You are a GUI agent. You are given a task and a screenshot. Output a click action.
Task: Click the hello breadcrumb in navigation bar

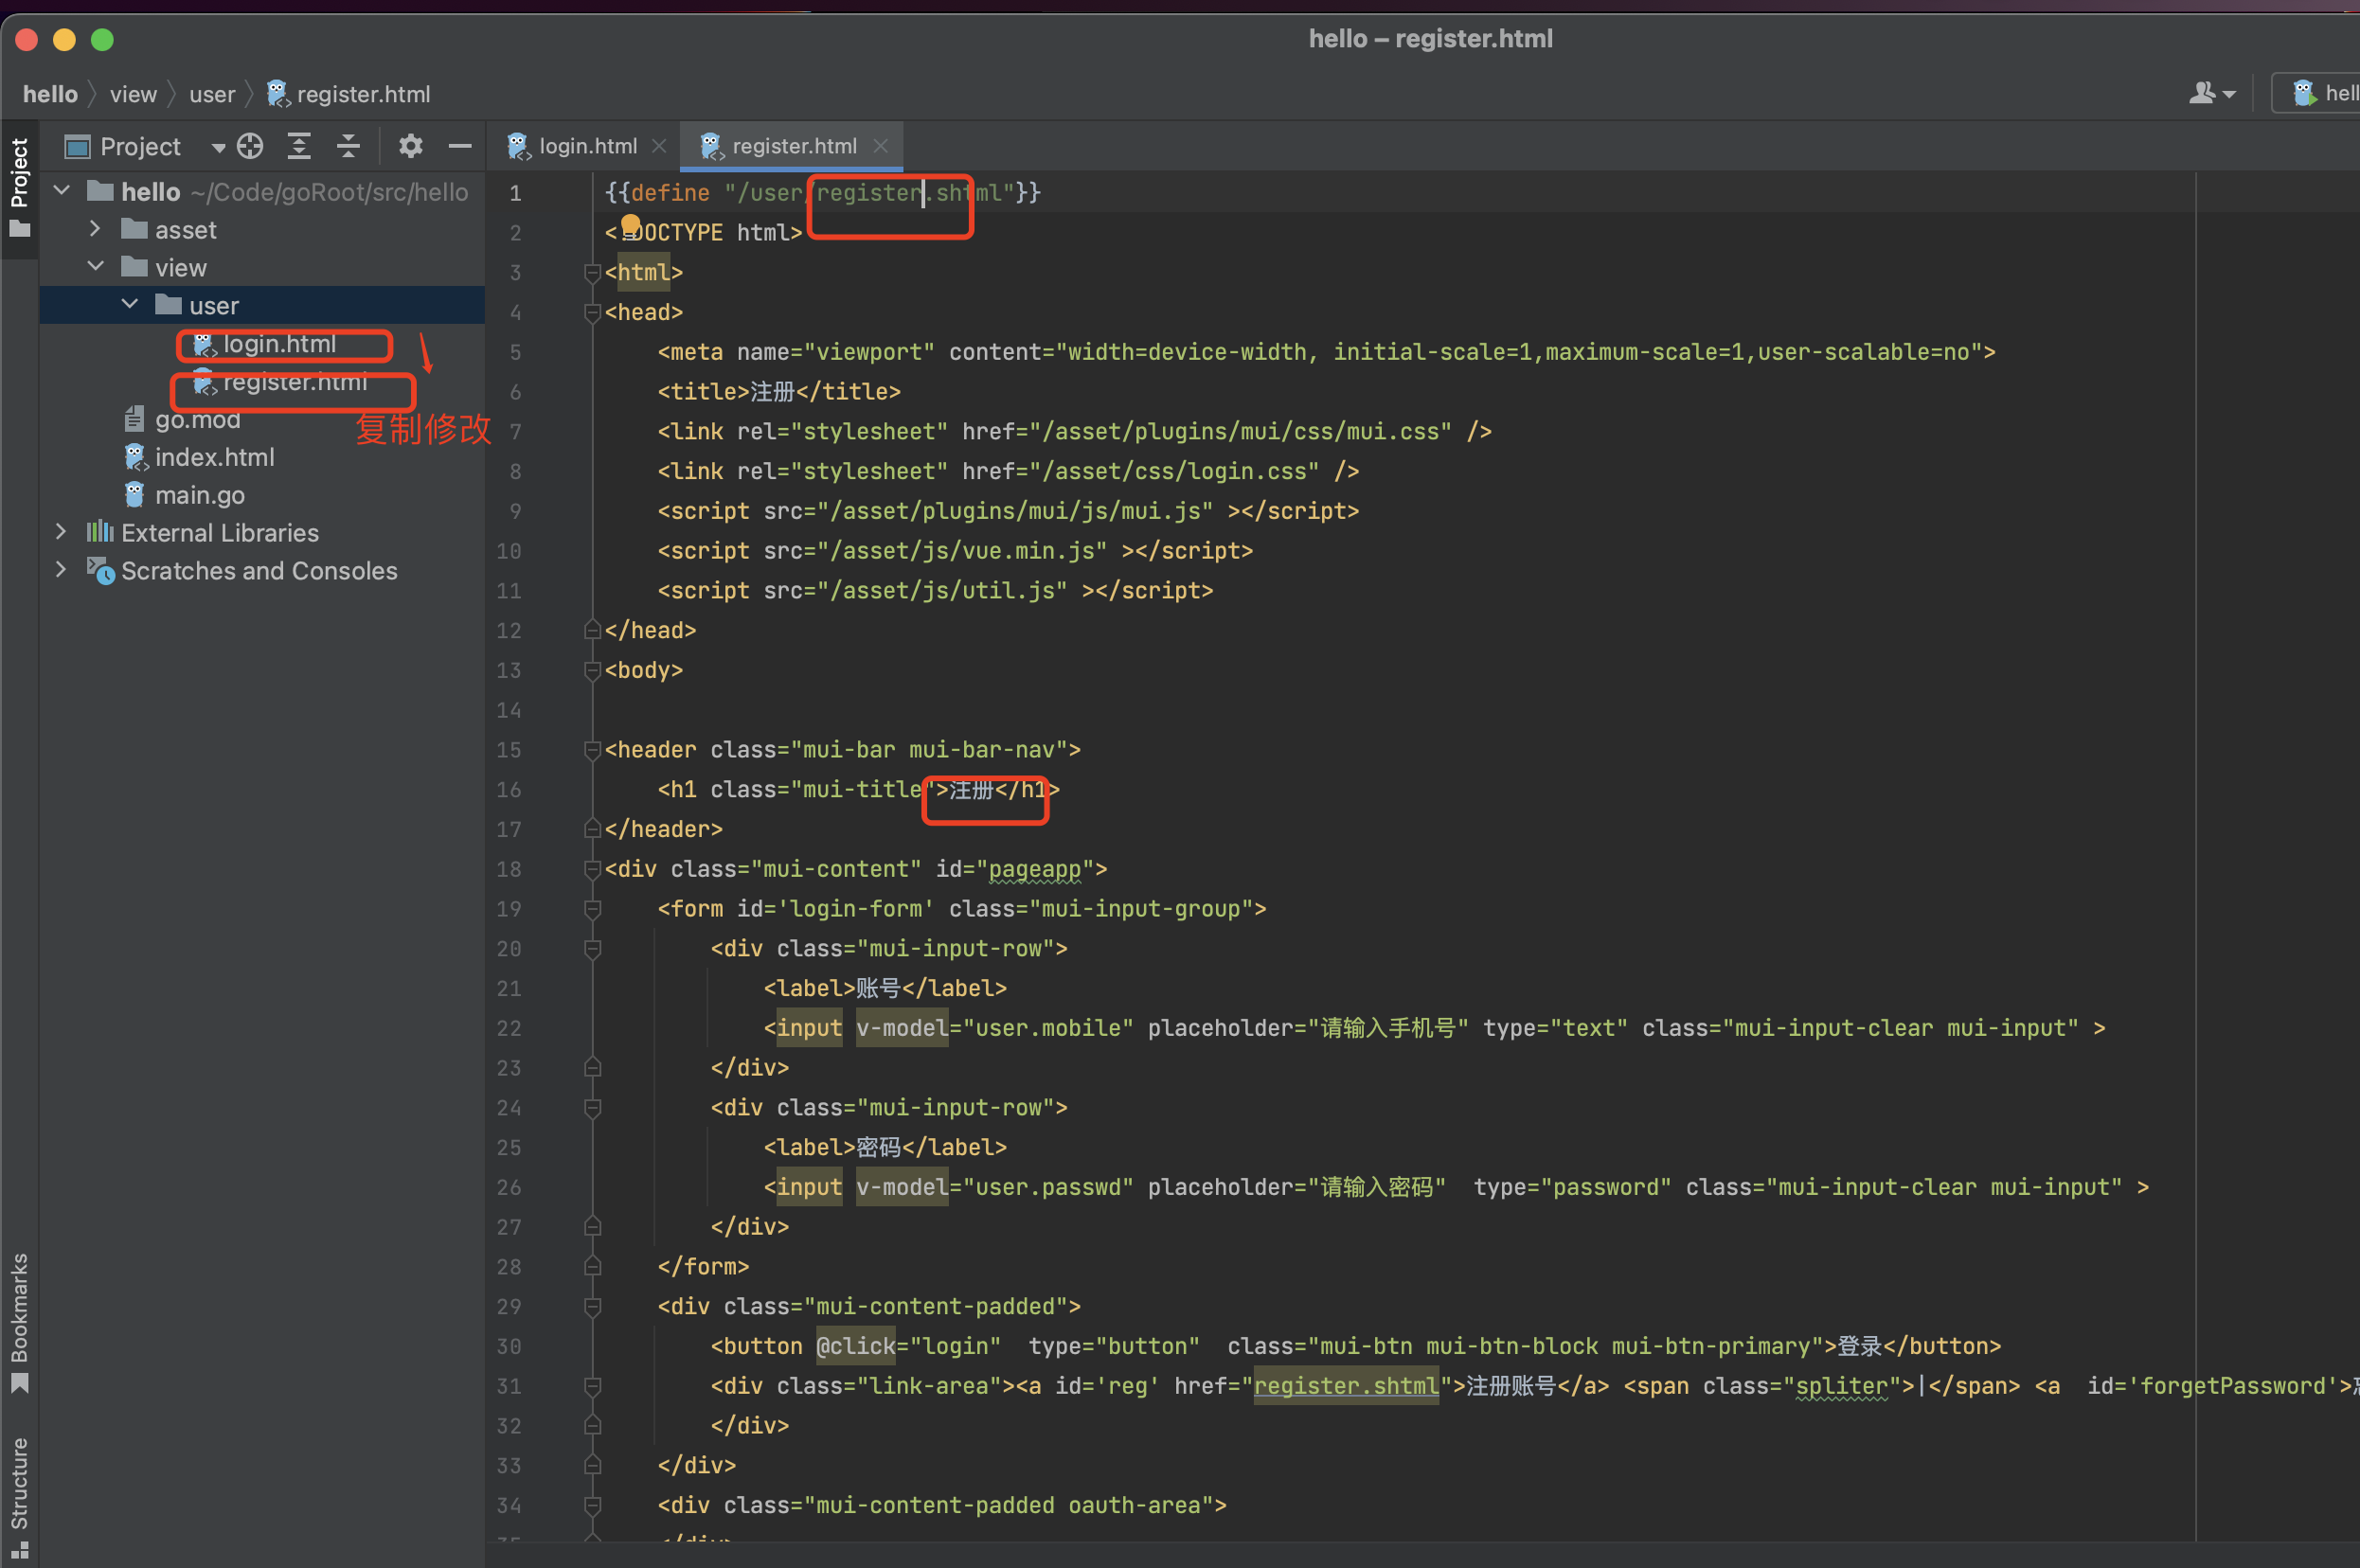point(50,94)
